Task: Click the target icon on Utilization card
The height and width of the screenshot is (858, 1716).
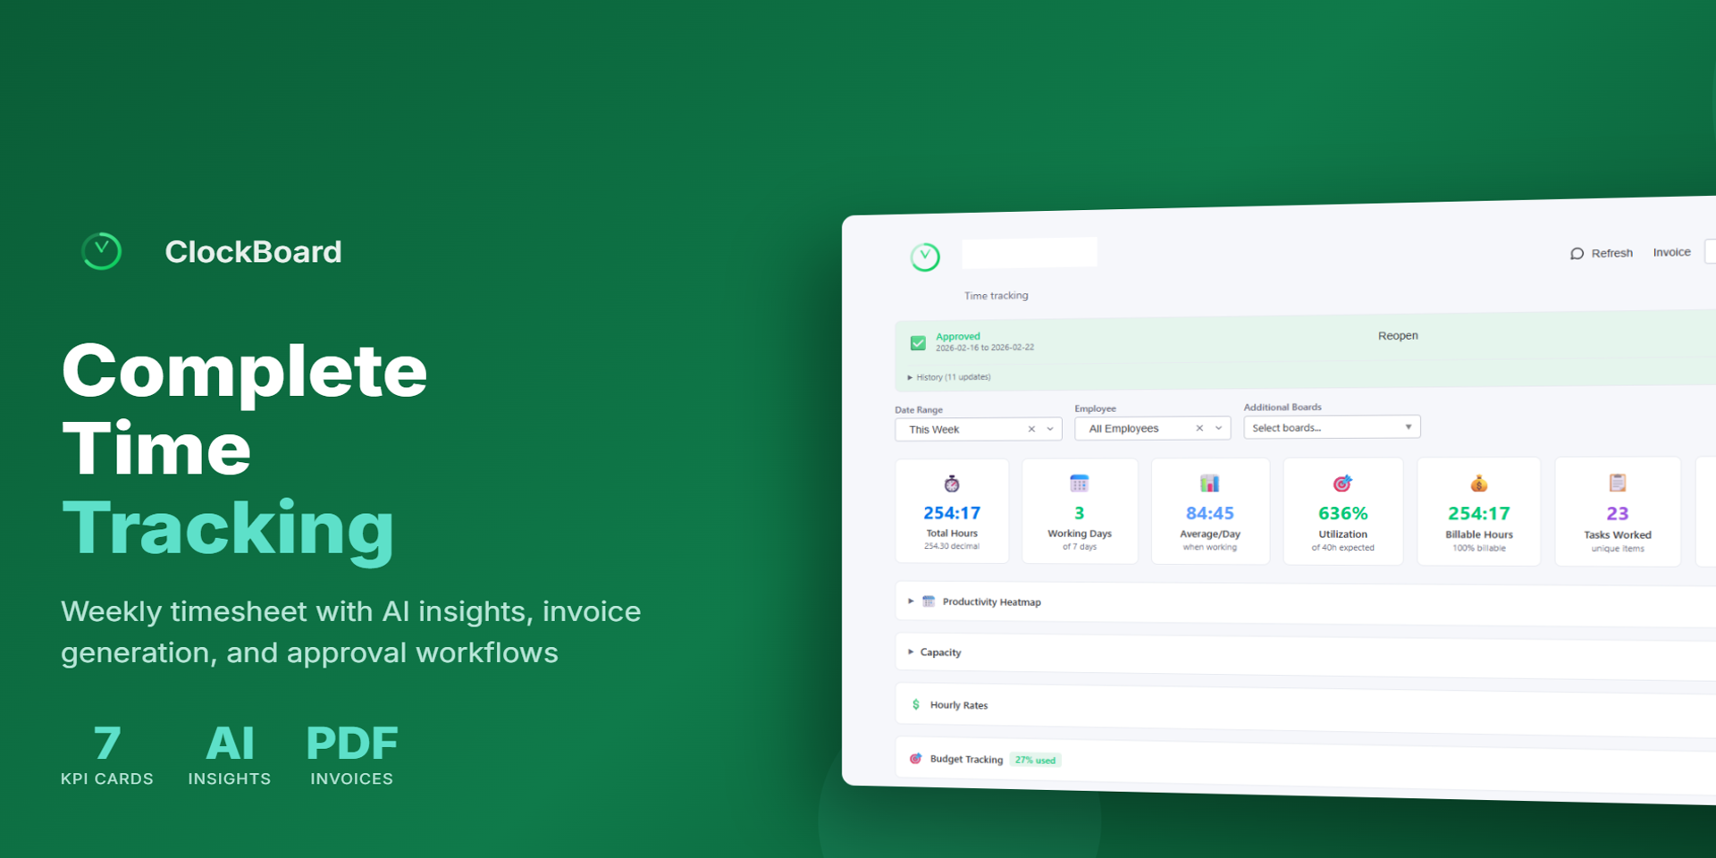Action: 1342,484
